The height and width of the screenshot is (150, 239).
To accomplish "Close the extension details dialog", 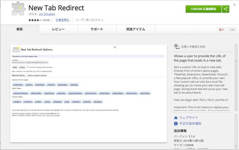I will coord(235,5).
